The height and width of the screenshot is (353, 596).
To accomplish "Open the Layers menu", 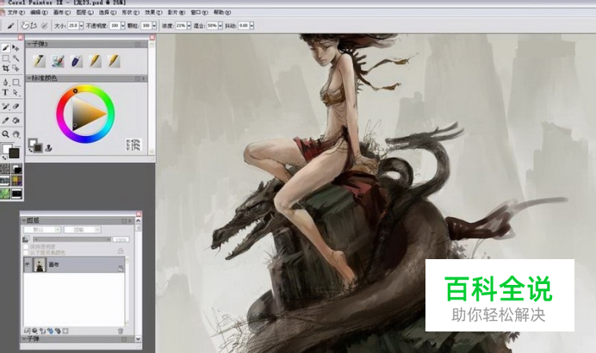I will pyautogui.click(x=84, y=13).
